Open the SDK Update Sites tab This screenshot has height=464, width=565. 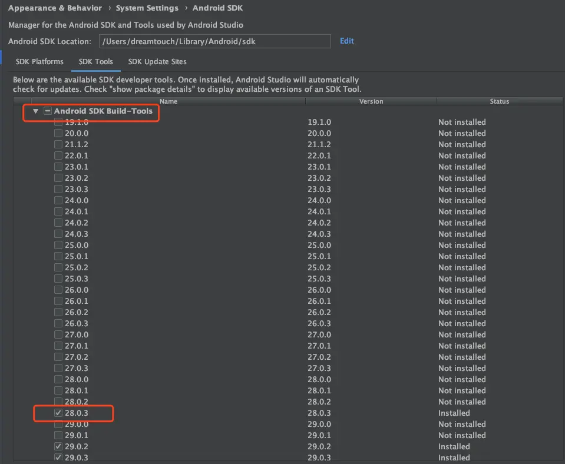(x=157, y=62)
